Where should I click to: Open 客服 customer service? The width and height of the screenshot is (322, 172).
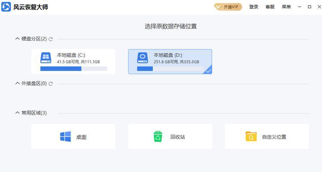pos(270,7)
